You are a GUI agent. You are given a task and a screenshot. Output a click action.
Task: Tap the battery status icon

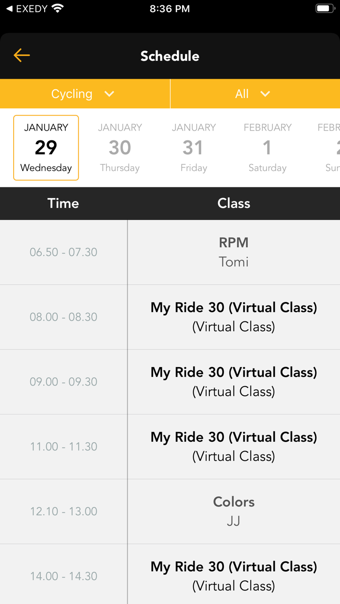[324, 9]
